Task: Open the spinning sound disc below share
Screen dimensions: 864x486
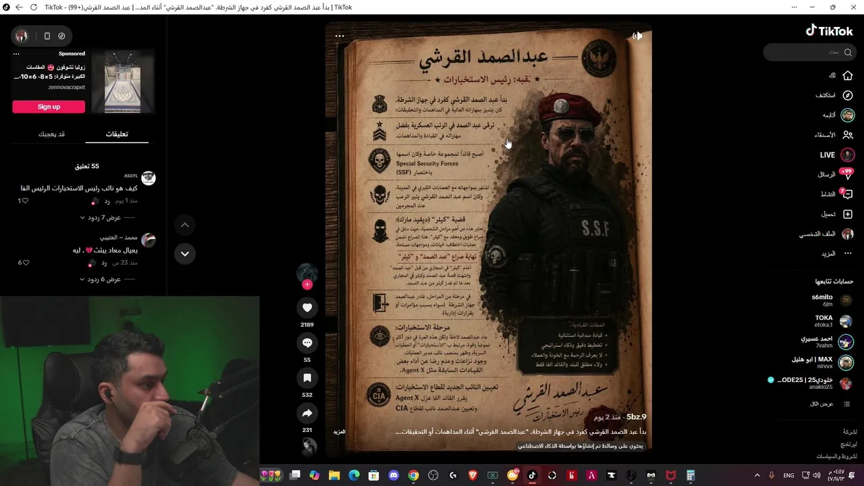Action: tap(308, 447)
